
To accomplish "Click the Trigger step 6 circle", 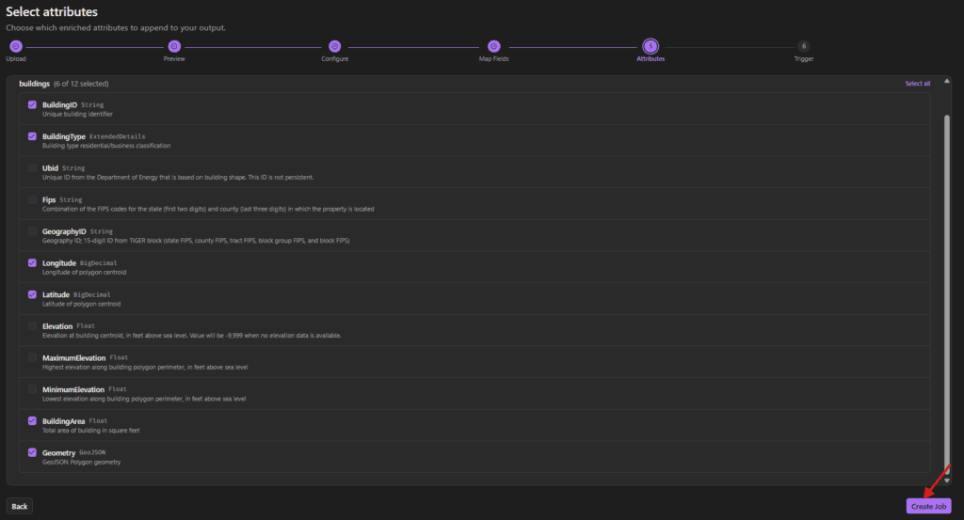I will [804, 46].
